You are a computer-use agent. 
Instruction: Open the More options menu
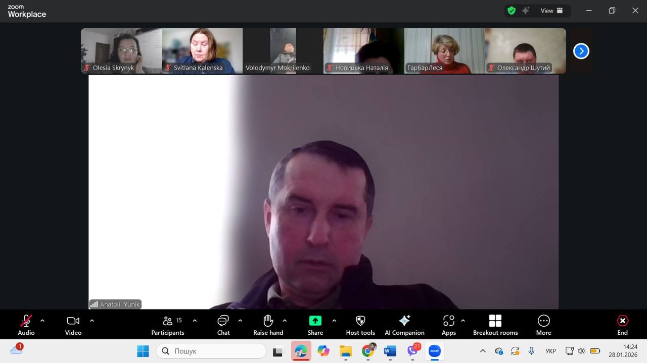click(x=544, y=325)
